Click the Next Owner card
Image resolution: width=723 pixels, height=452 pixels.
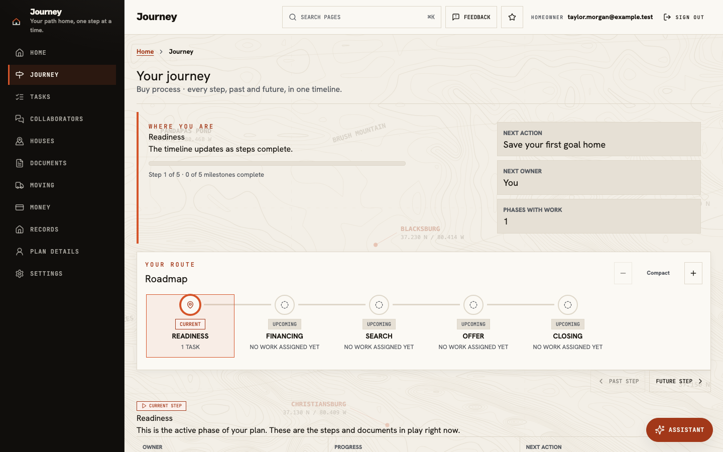pyautogui.click(x=598, y=177)
